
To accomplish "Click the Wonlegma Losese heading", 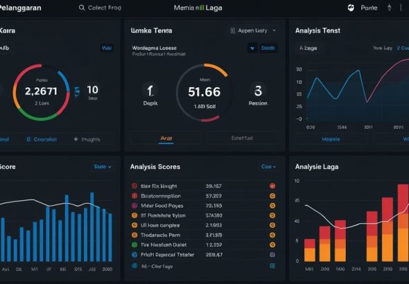I will point(154,48).
